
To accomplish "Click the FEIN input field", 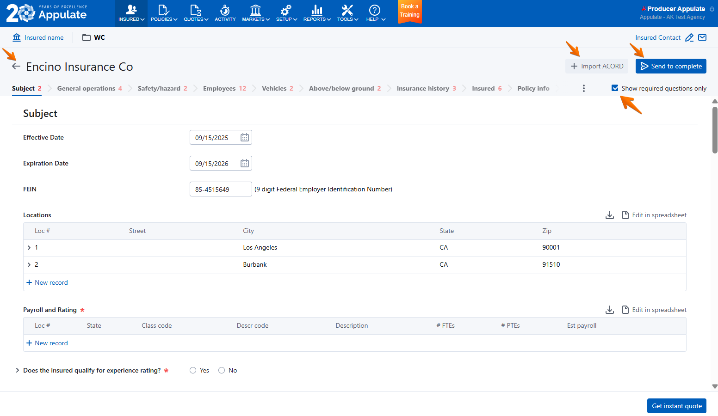I will (221, 189).
